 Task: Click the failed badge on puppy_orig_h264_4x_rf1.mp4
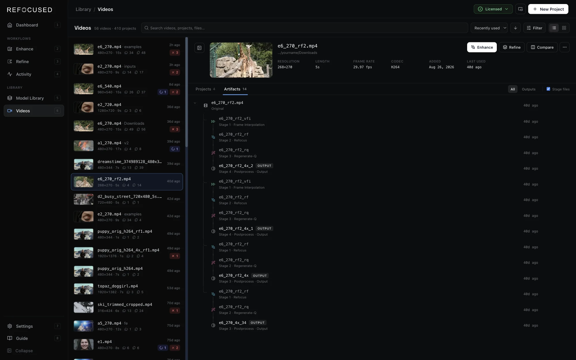[175, 256]
